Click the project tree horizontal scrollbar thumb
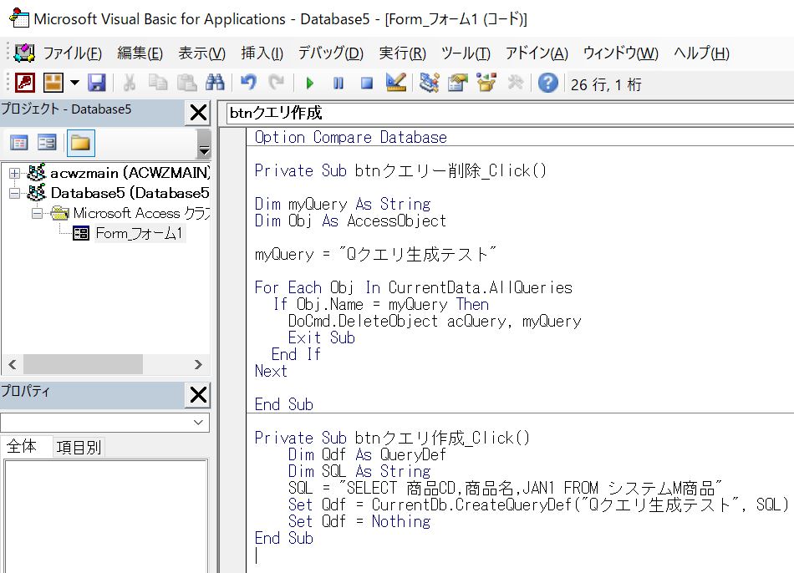Viewport: 794px width, 573px height. pyautogui.click(x=83, y=364)
